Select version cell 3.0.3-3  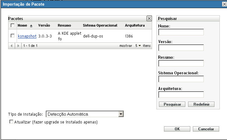point(45,36)
